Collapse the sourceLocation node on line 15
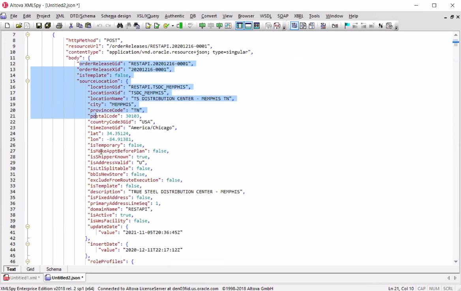This screenshot has width=461, height=291. click(28, 81)
